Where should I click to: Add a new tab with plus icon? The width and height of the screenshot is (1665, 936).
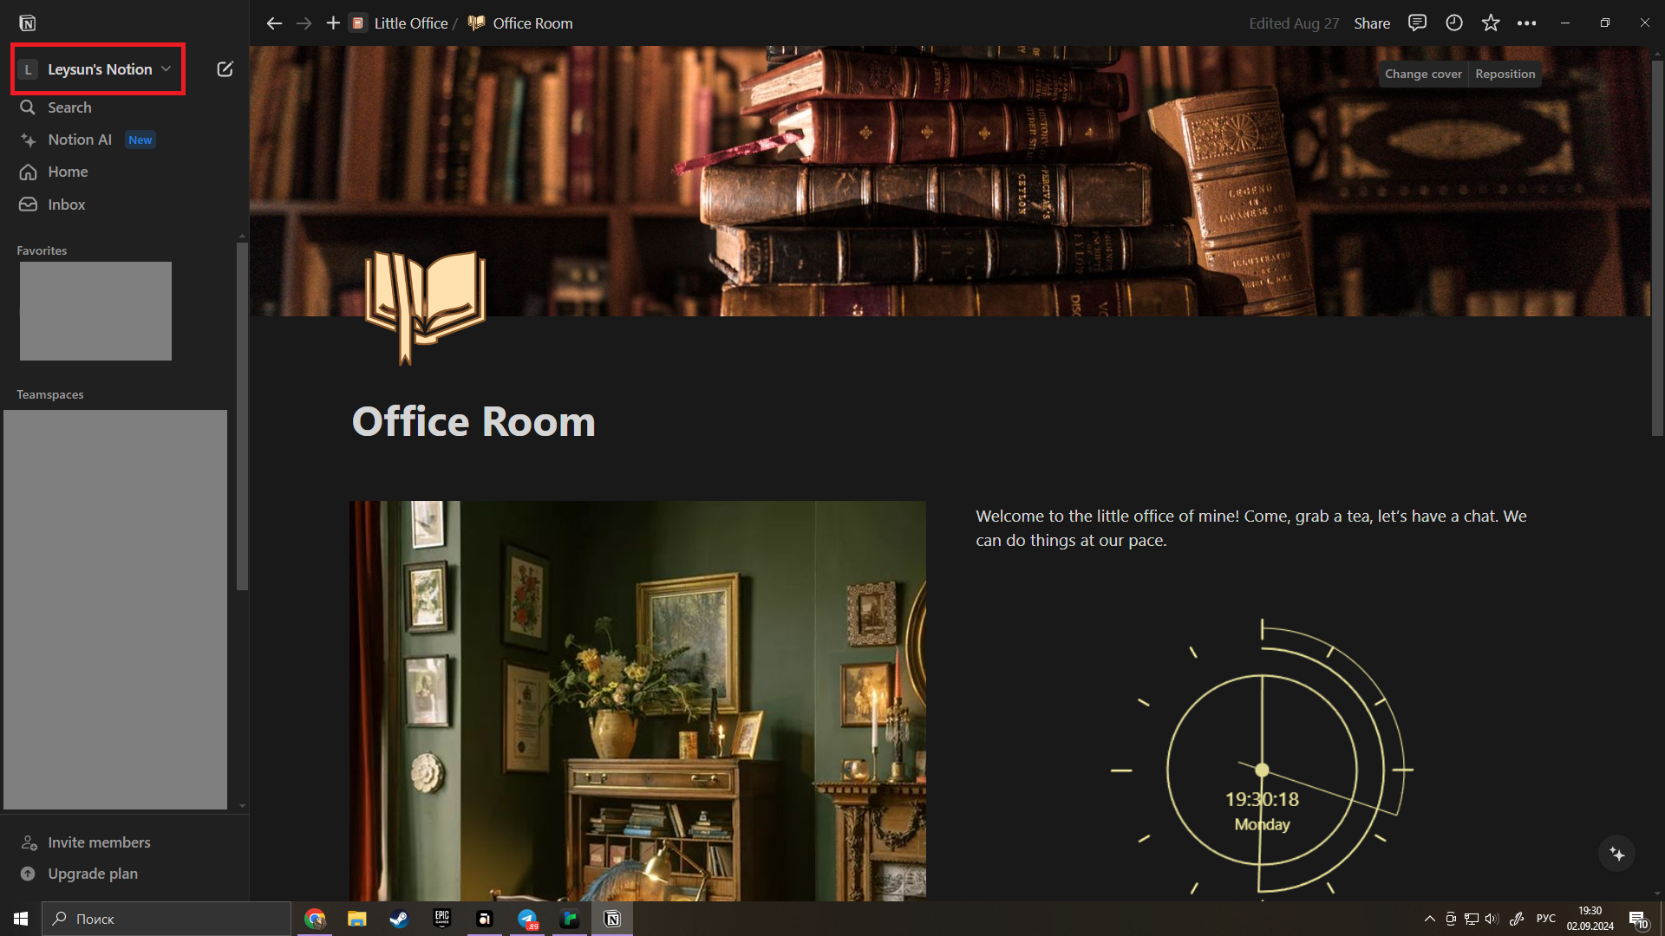(333, 23)
